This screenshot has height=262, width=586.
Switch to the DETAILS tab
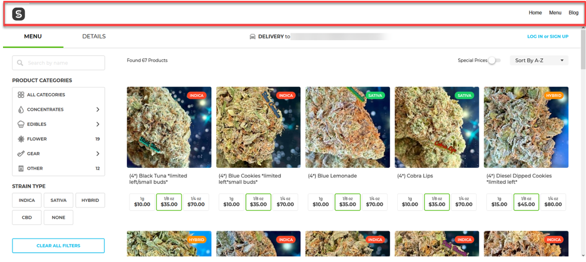(94, 36)
